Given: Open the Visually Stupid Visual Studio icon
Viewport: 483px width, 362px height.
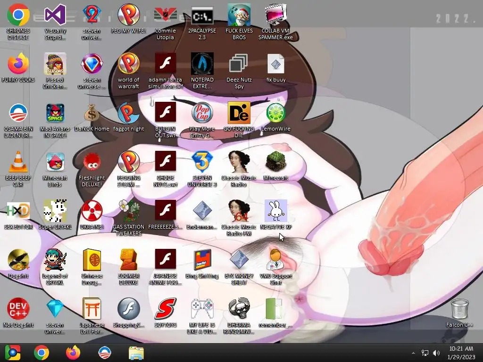Looking at the screenshot, I should 55,15.
